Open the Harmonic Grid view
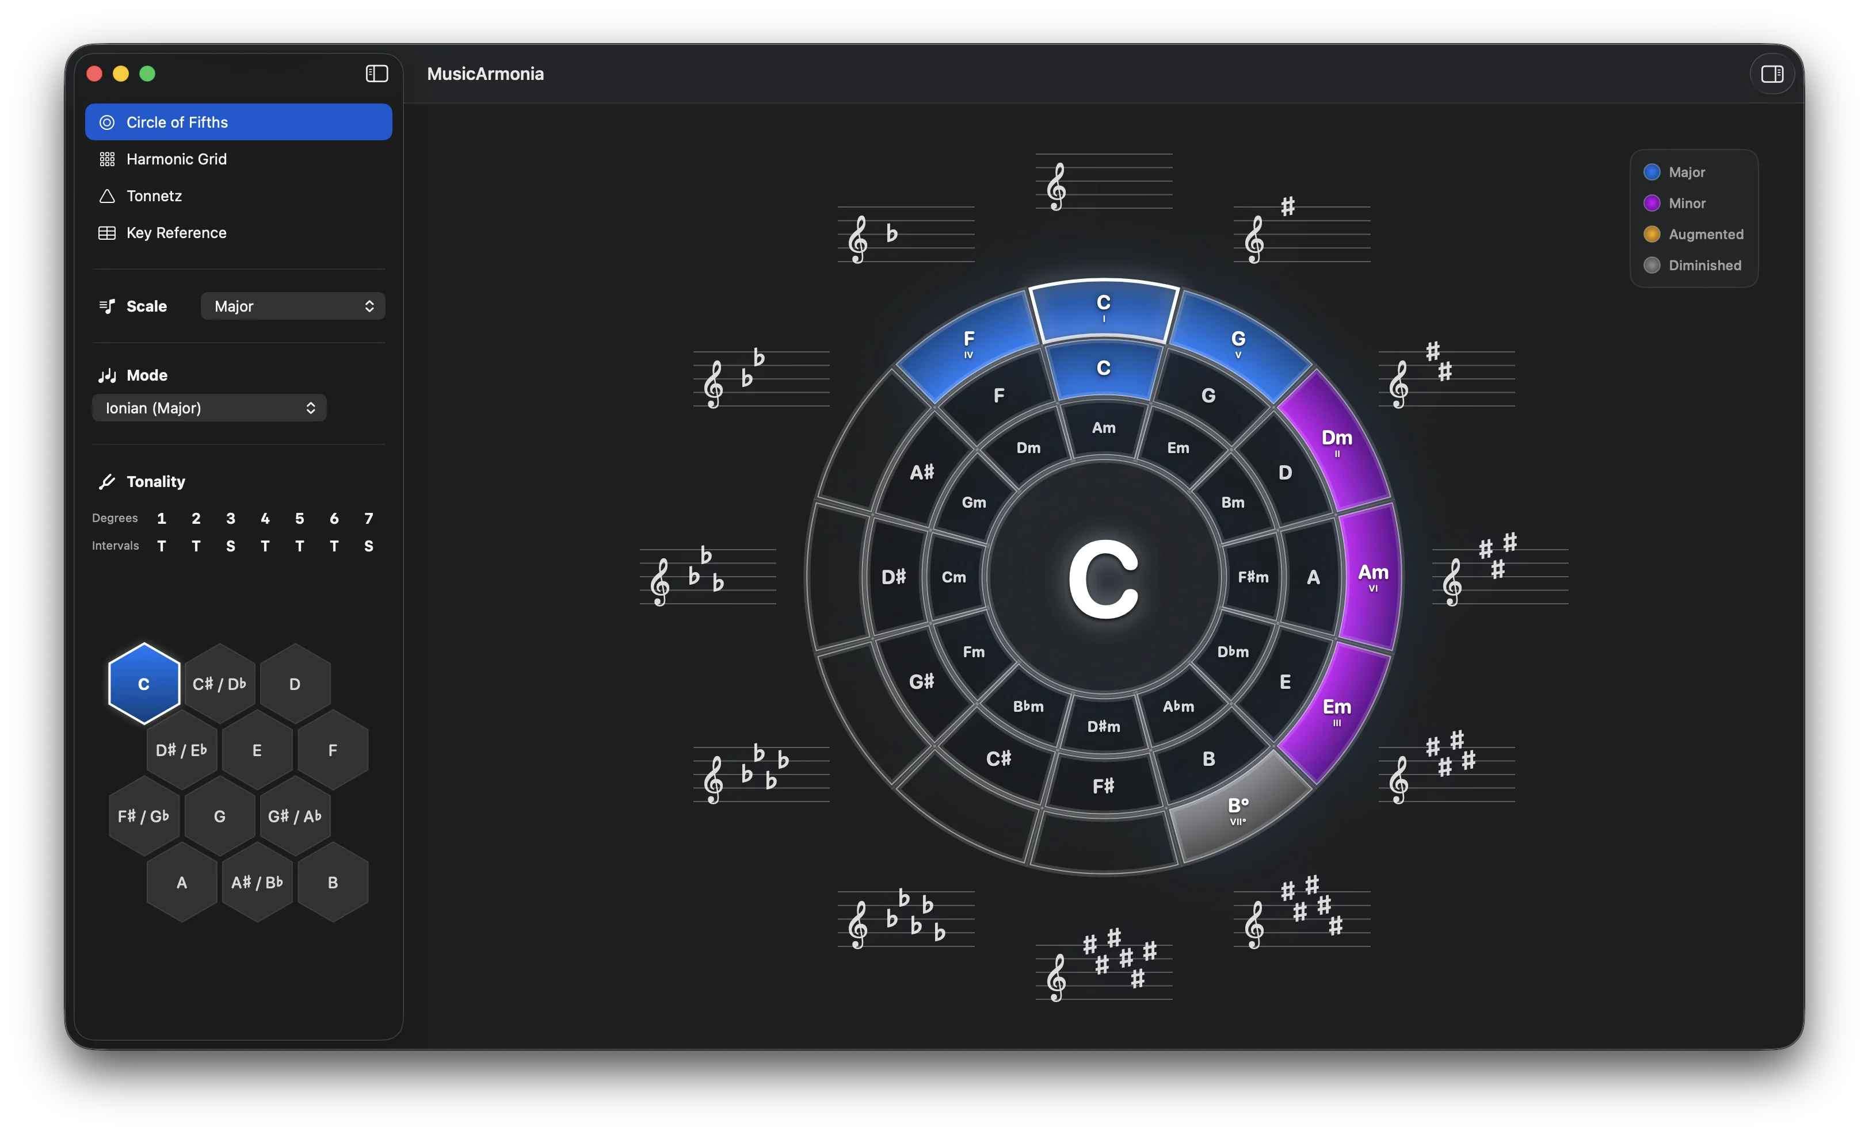Image resolution: width=1869 pixels, height=1135 pixels. click(x=238, y=159)
